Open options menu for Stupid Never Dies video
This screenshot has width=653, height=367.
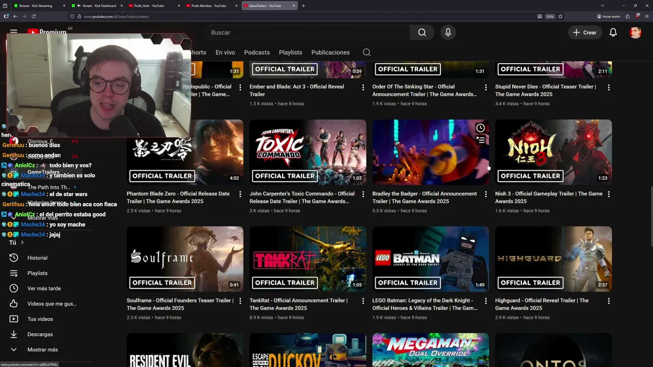(x=609, y=88)
